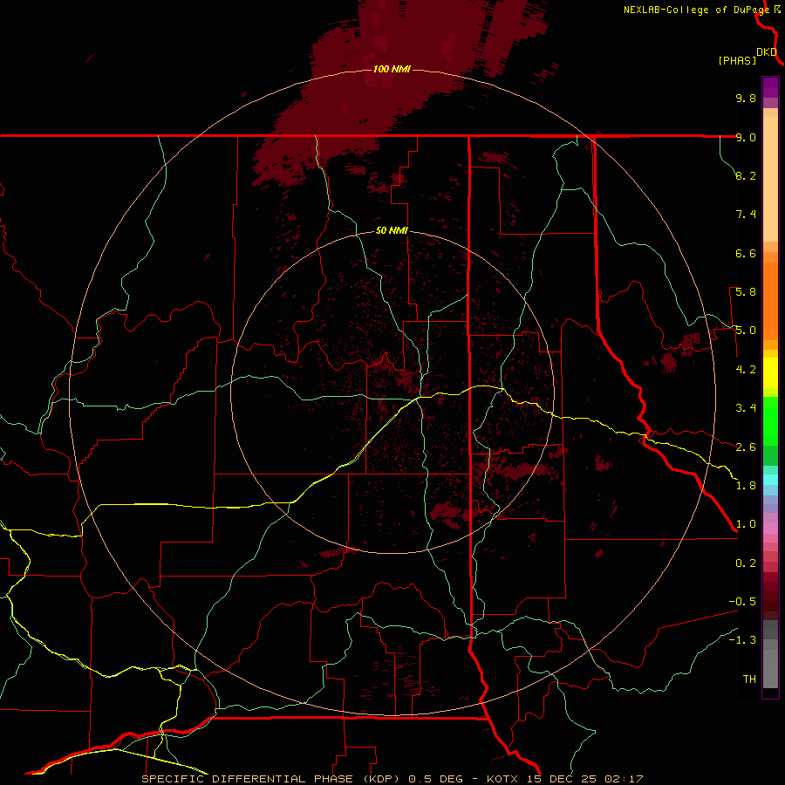Click the 50 NMI range ring label

point(392,230)
